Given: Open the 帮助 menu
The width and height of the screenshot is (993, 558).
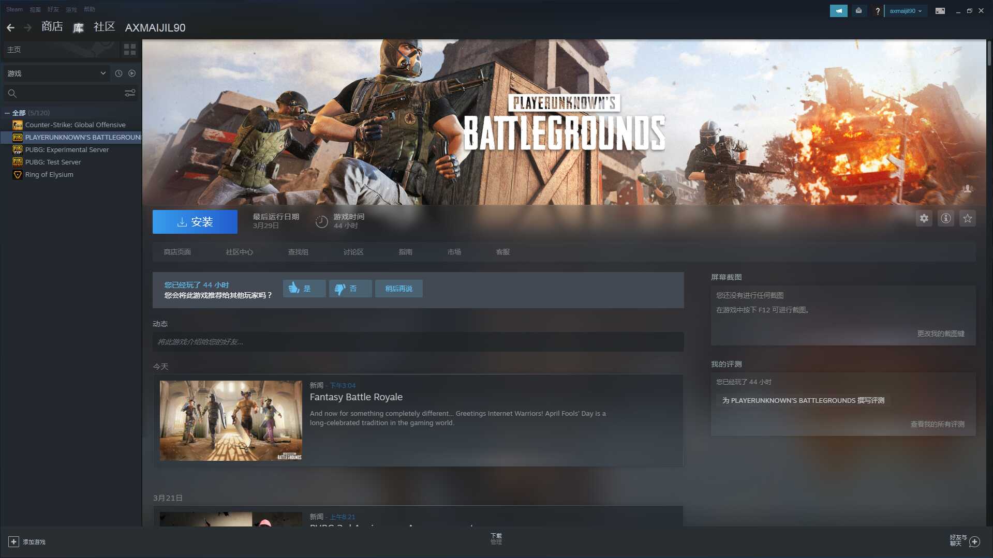Looking at the screenshot, I should (90, 9).
